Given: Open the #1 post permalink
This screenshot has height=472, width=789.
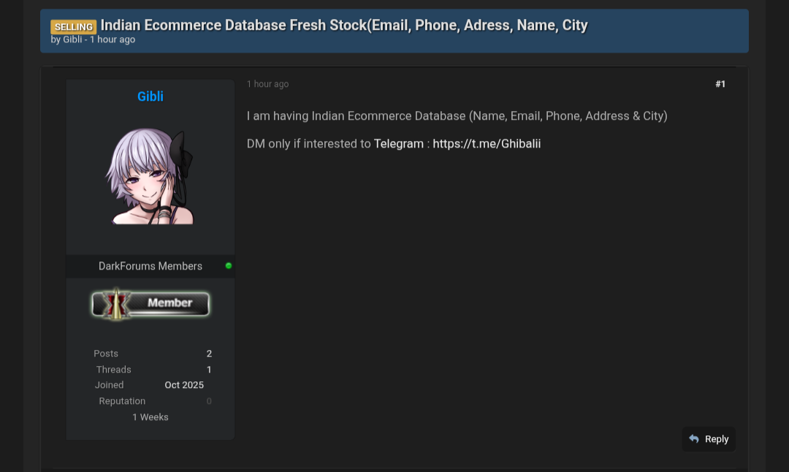Looking at the screenshot, I should pyautogui.click(x=720, y=84).
